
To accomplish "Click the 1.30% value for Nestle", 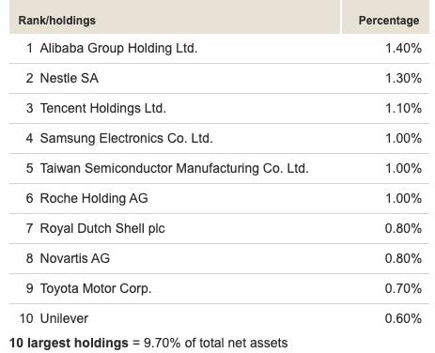I will click(x=403, y=78).
